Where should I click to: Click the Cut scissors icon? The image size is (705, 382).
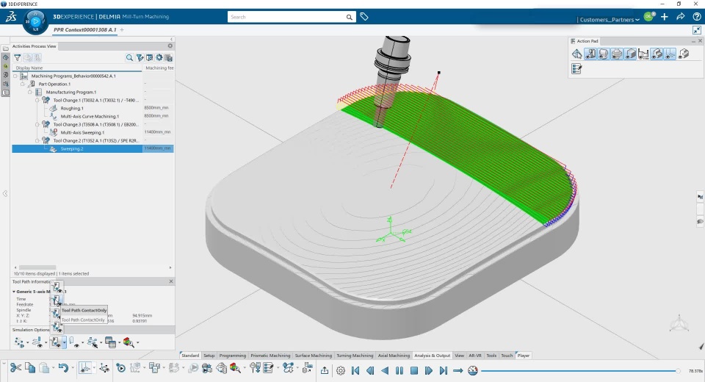[x=15, y=368]
